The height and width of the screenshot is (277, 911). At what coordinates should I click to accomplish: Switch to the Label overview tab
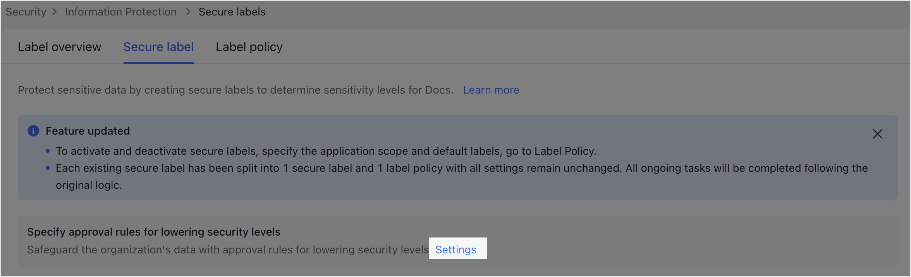pyautogui.click(x=59, y=46)
